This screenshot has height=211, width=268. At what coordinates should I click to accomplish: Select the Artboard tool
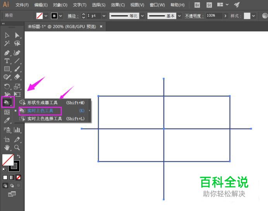pyautogui.click(x=7, y=140)
